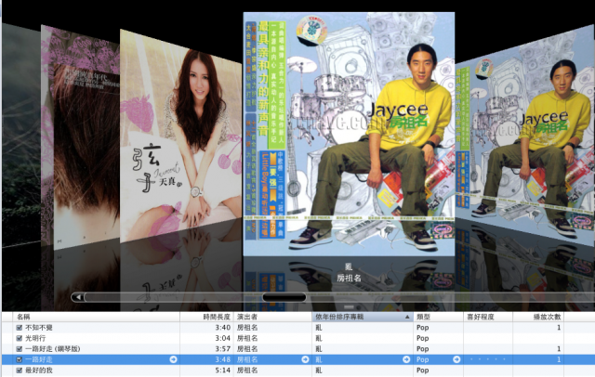The width and height of the screenshot is (595, 377).
Task: Click duration 3:57 in the 鋼琴版 row
Action: click(223, 348)
